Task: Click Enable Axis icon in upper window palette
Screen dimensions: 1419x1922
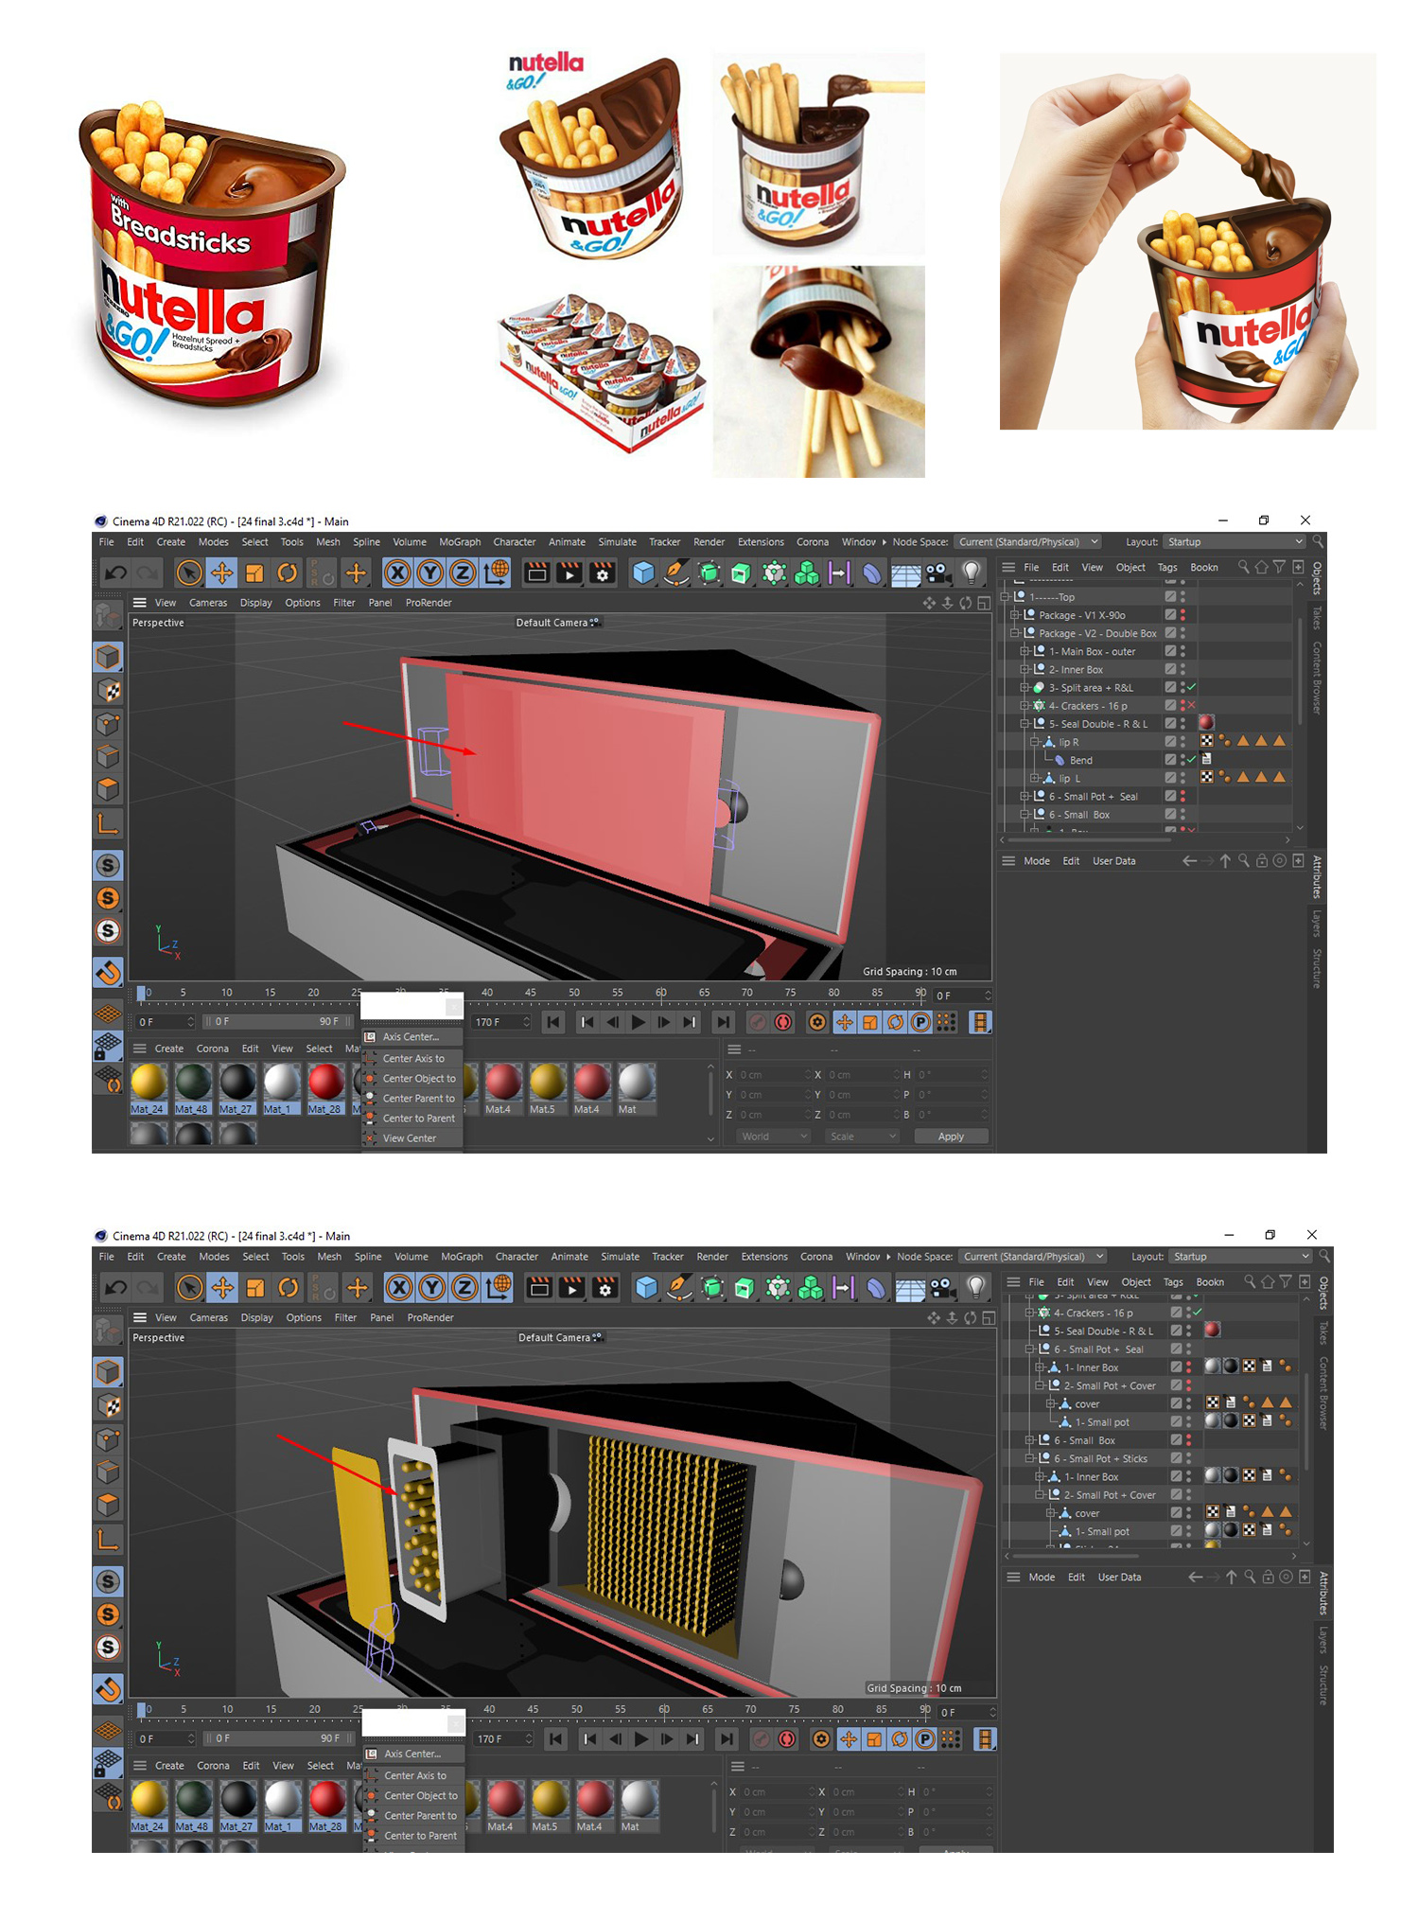Action: click(109, 824)
